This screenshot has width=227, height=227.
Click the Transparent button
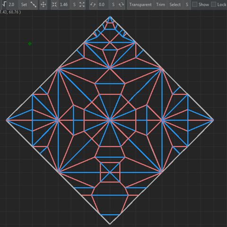[x=140, y=5]
